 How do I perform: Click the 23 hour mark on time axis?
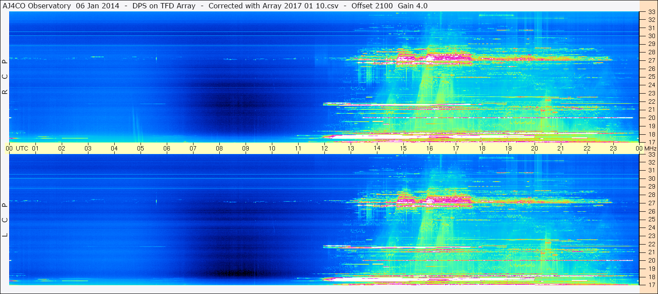point(613,148)
